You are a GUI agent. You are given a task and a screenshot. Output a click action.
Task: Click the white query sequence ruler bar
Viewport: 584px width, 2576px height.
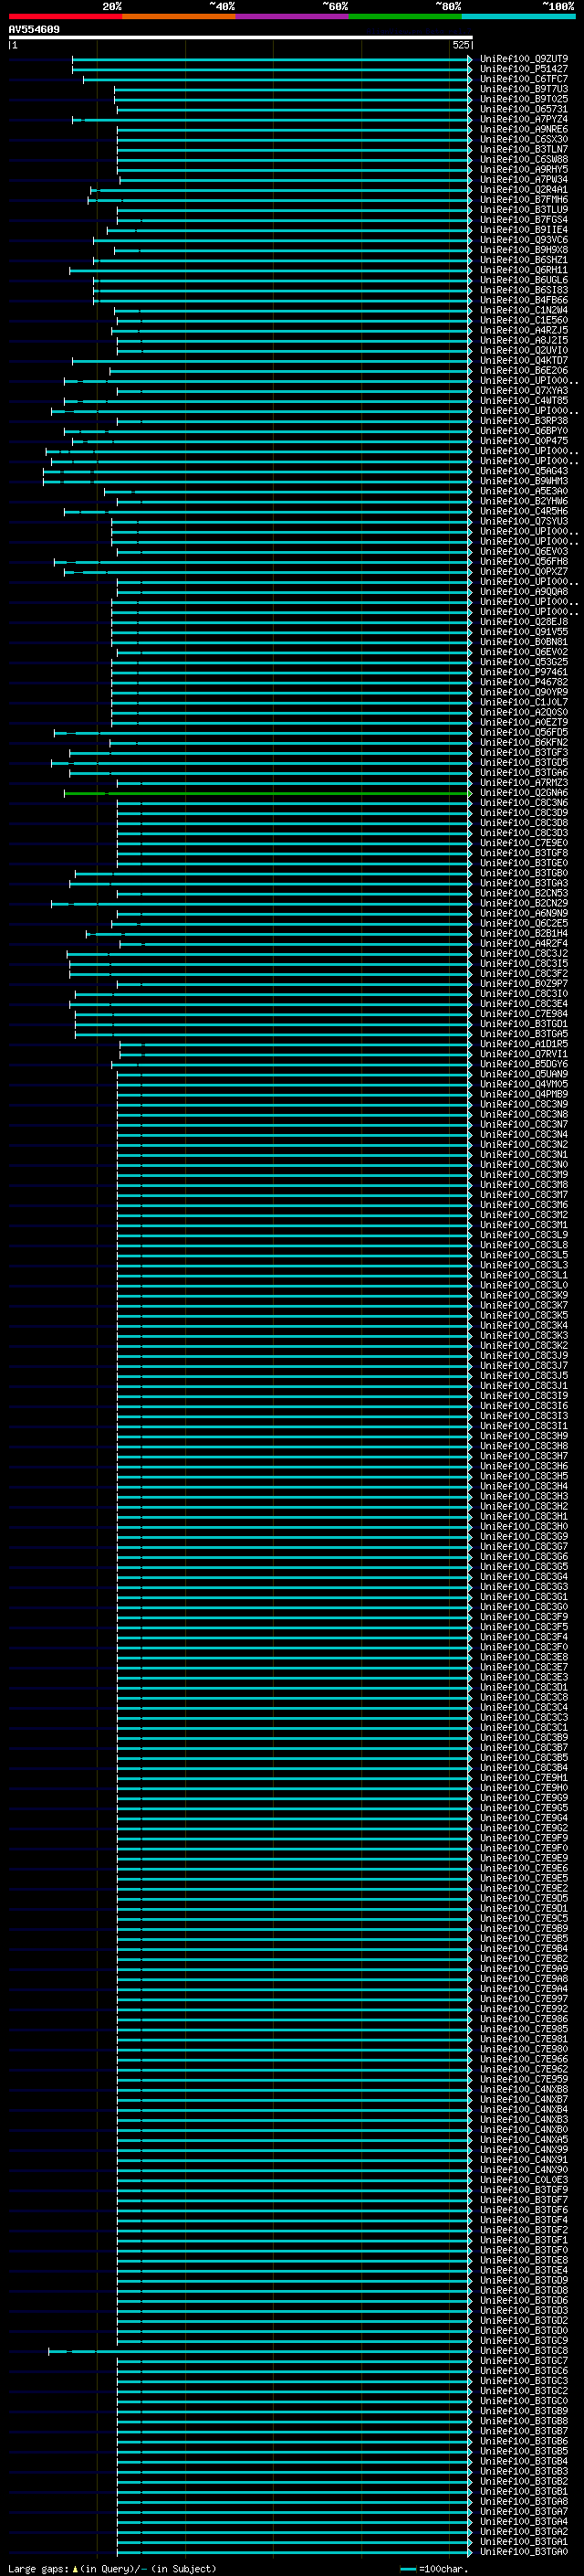click(241, 37)
